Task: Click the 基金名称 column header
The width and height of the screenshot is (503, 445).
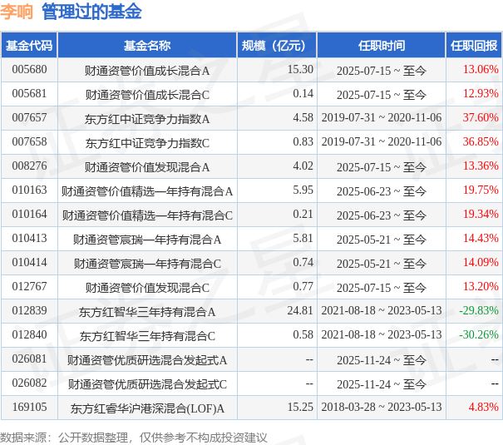Action: [147, 46]
